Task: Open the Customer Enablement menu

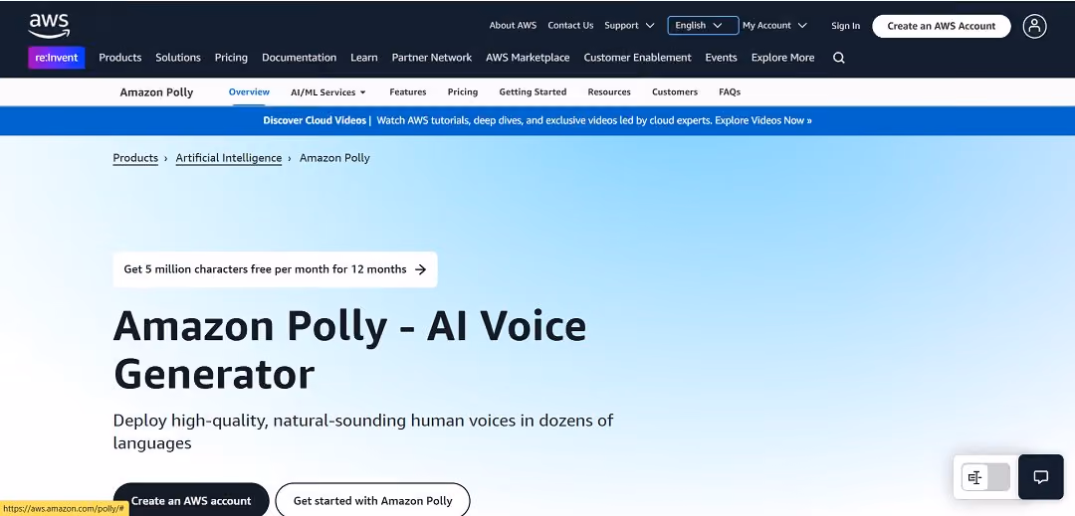Action: (x=638, y=58)
